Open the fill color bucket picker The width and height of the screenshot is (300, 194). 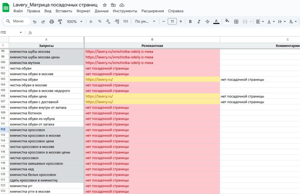click(x=227, y=21)
